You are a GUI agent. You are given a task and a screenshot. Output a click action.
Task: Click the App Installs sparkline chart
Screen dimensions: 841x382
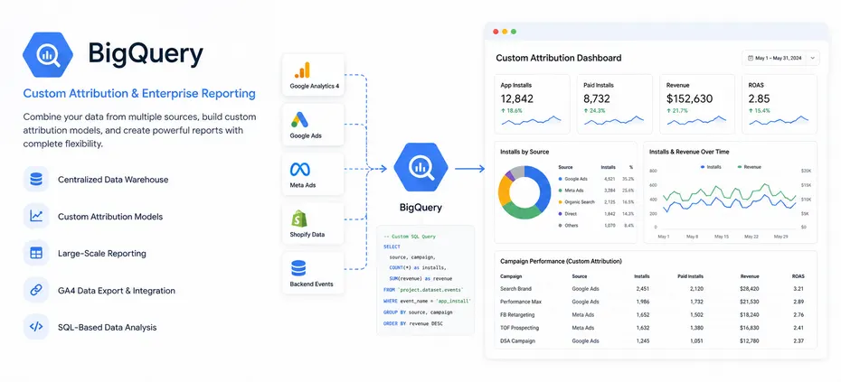click(531, 120)
